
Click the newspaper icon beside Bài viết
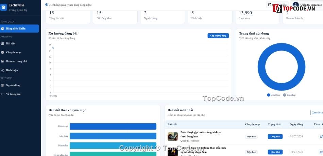point(2,43)
